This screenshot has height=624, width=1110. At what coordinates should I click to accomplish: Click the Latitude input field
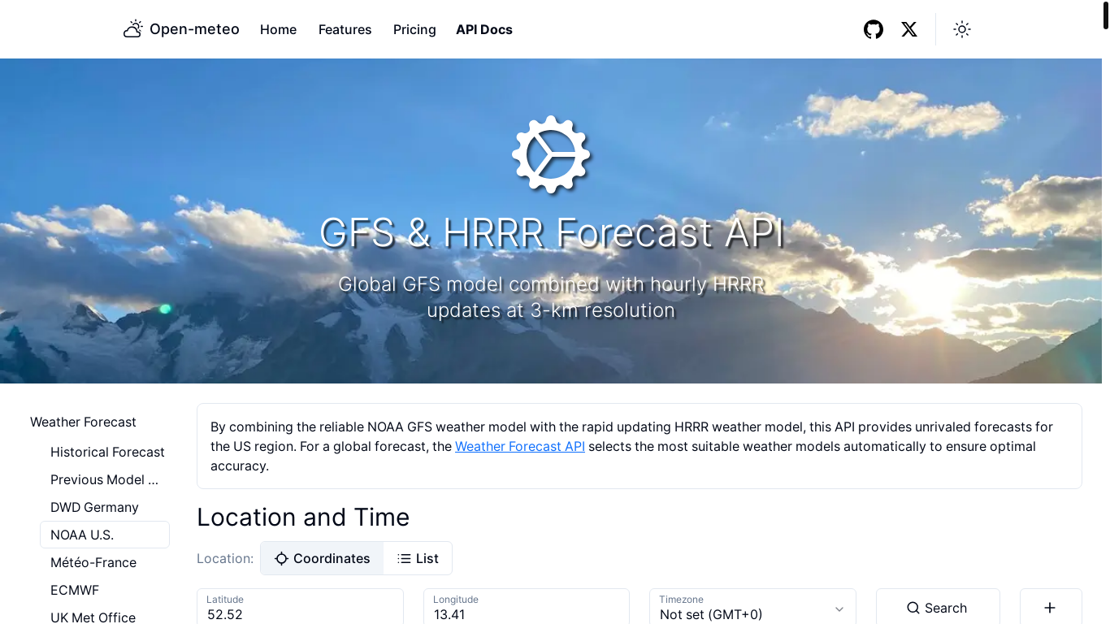(300, 607)
